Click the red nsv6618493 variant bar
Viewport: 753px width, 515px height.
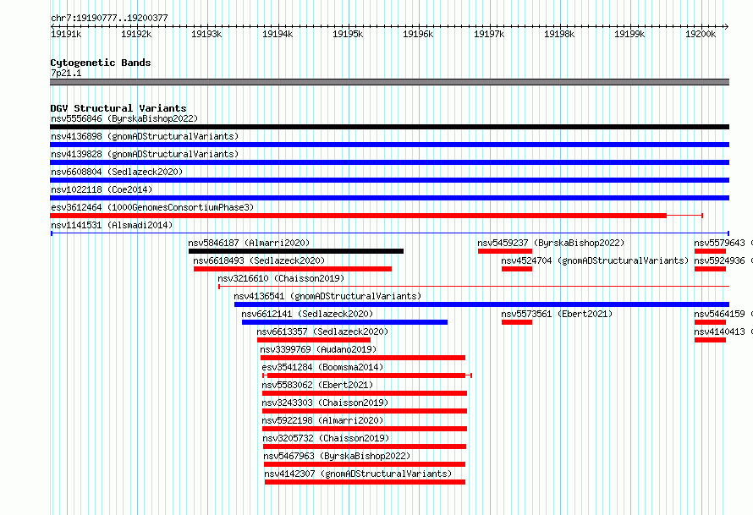[x=293, y=269]
